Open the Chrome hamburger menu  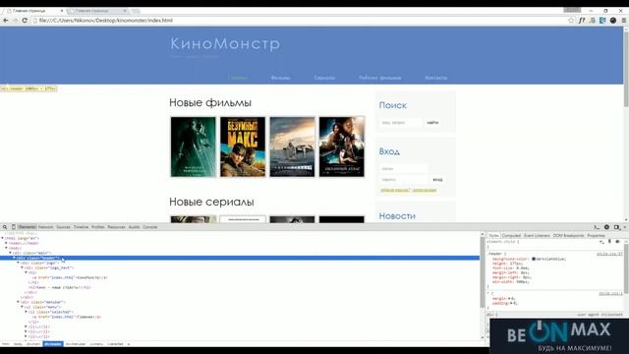(x=624, y=20)
